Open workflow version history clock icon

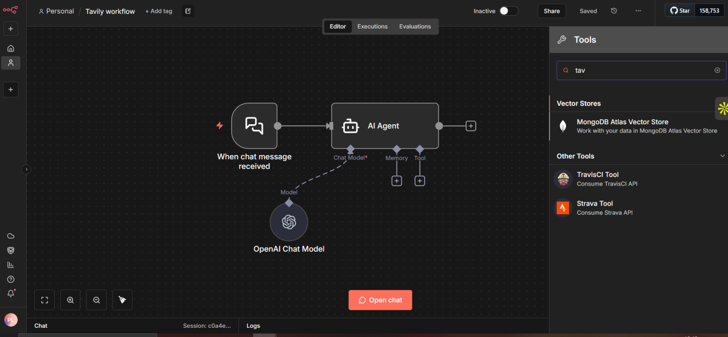pyautogui.click(x=613, y=10)
